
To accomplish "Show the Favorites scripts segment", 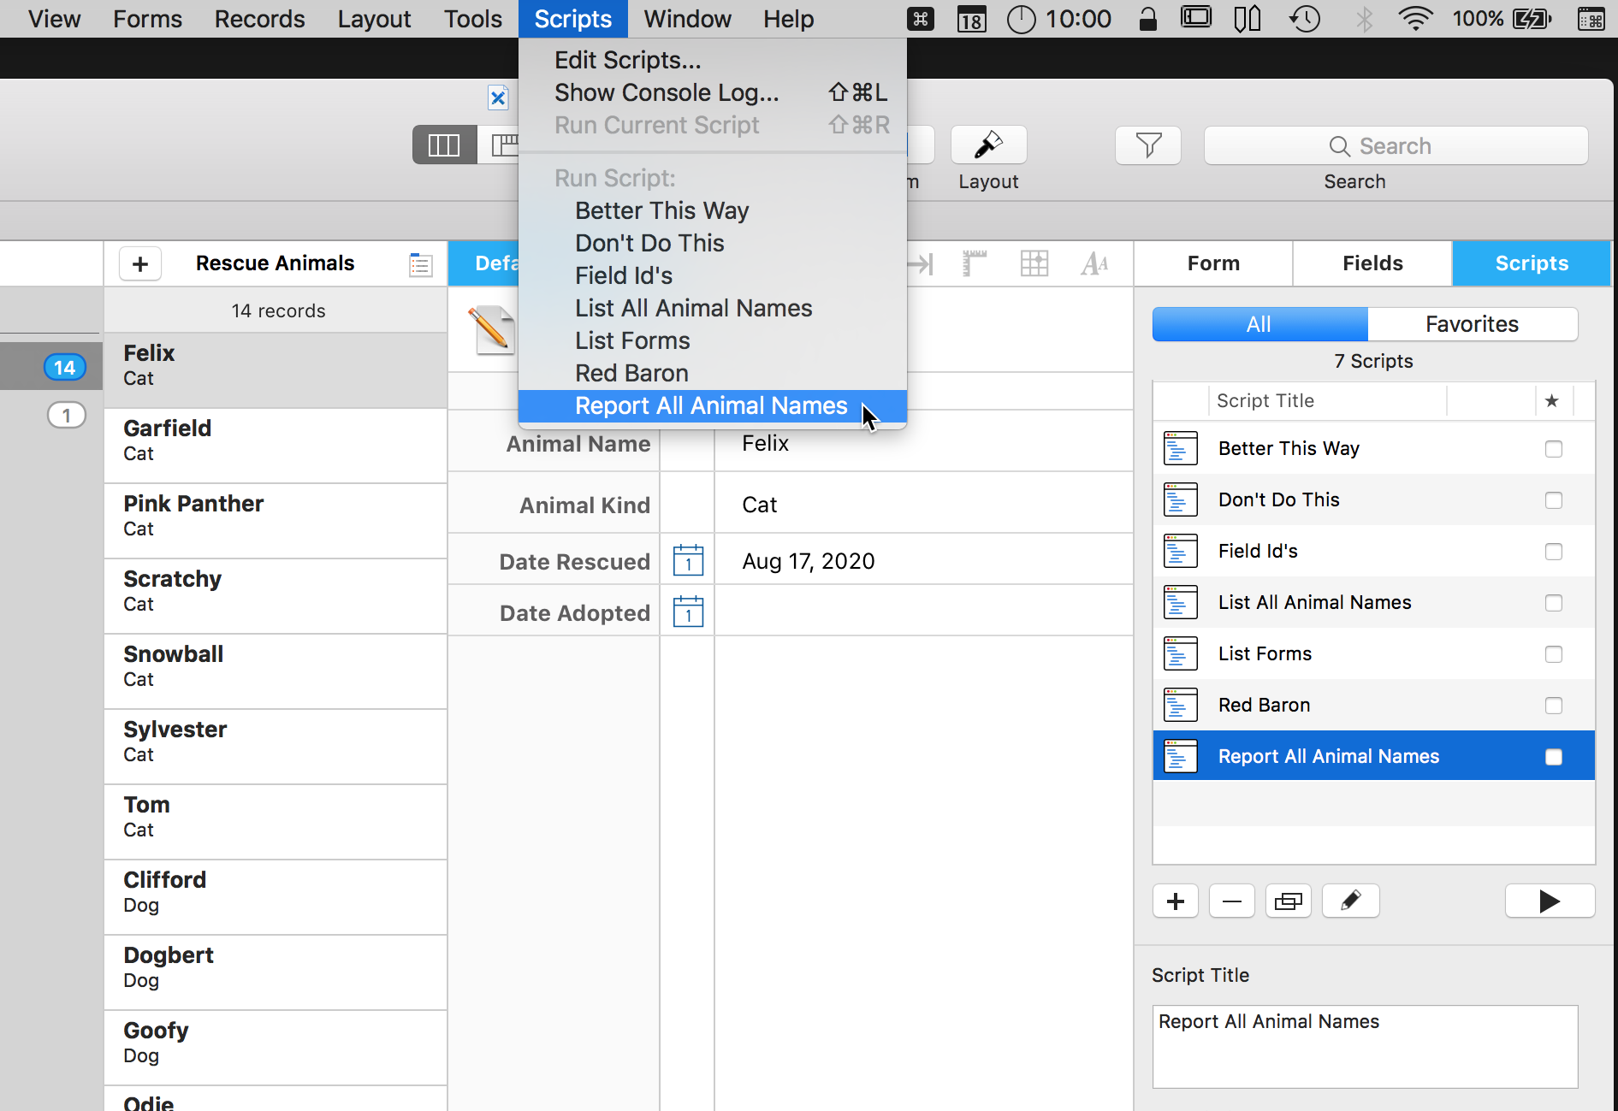I will point(1471,324).
